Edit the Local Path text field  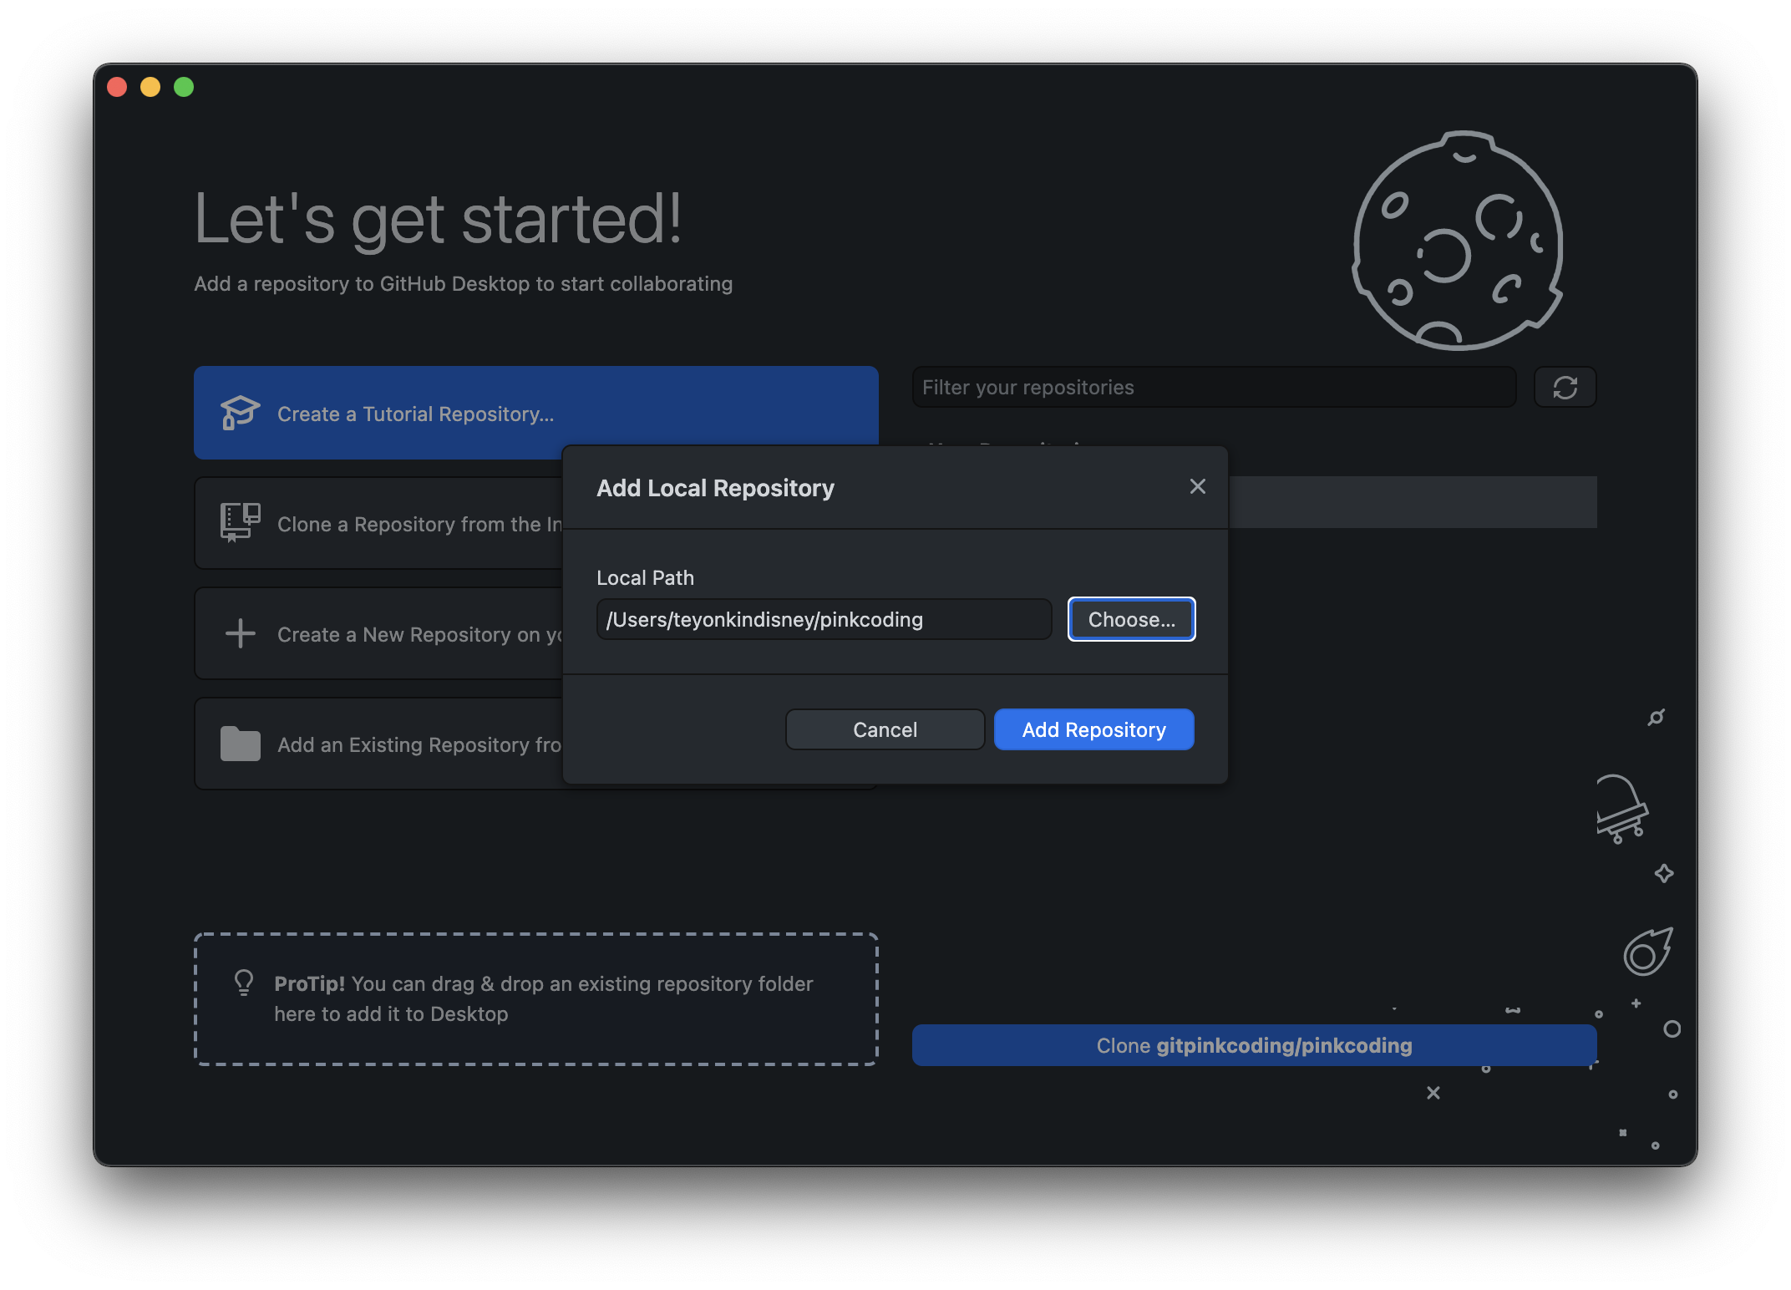point(824,619)
